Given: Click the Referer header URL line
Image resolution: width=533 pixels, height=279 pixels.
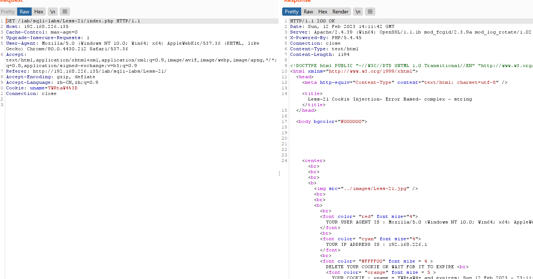Looking at the screenshot, I should click(86, 71).
